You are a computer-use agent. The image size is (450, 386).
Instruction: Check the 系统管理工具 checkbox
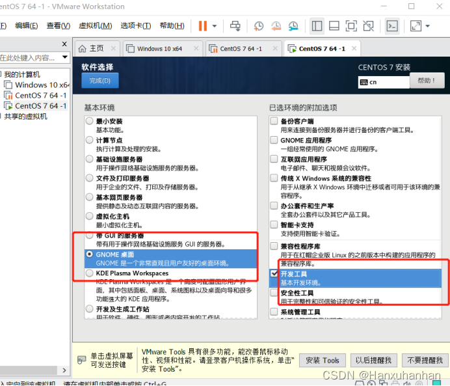tap(274, 312)
